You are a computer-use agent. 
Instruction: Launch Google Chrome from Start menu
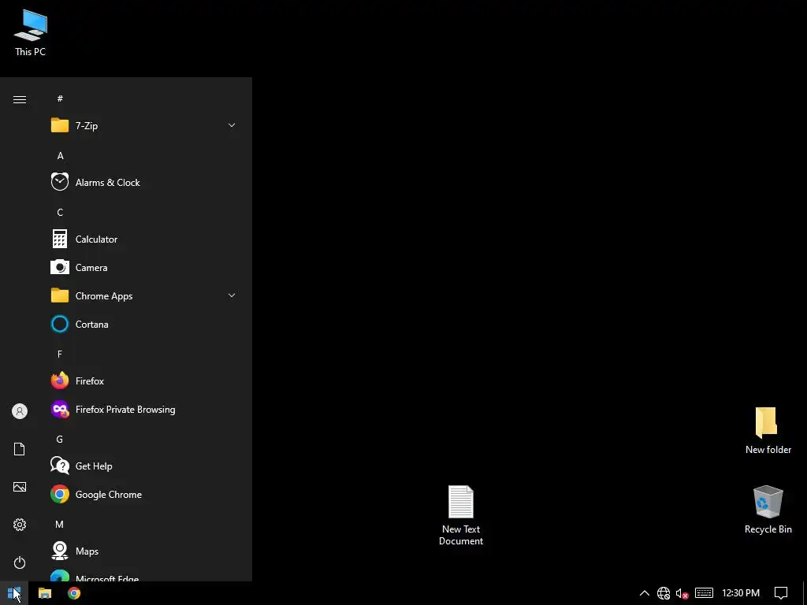tap(144, 495)
